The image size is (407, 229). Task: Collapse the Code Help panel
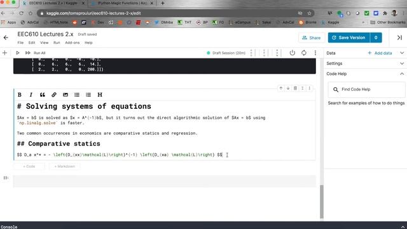(x=402, y=74)
